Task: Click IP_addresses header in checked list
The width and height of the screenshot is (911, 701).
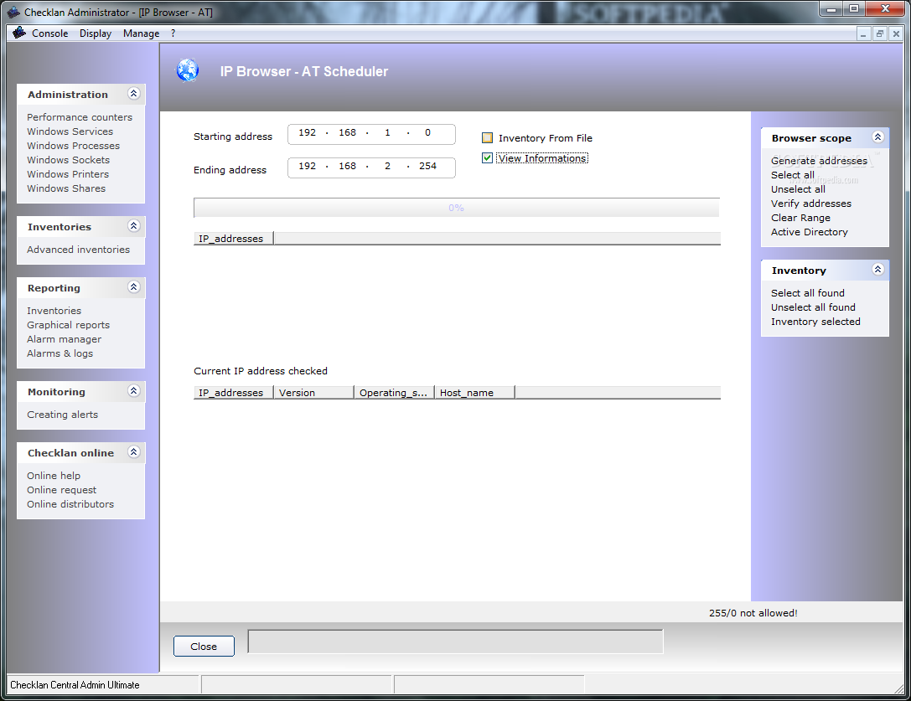Action: coord(234,393)
